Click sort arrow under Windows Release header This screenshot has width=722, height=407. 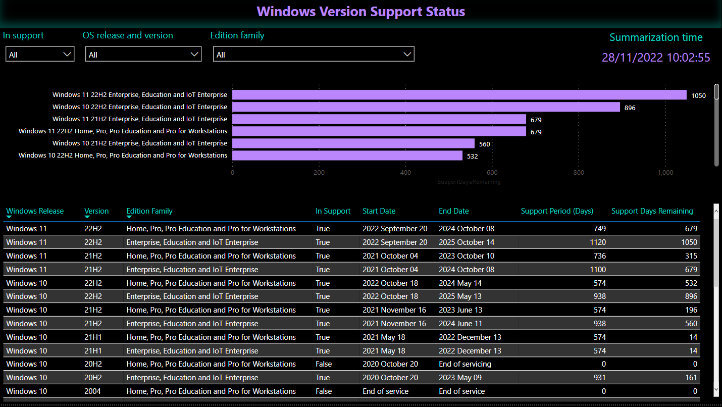click(9, 217)
